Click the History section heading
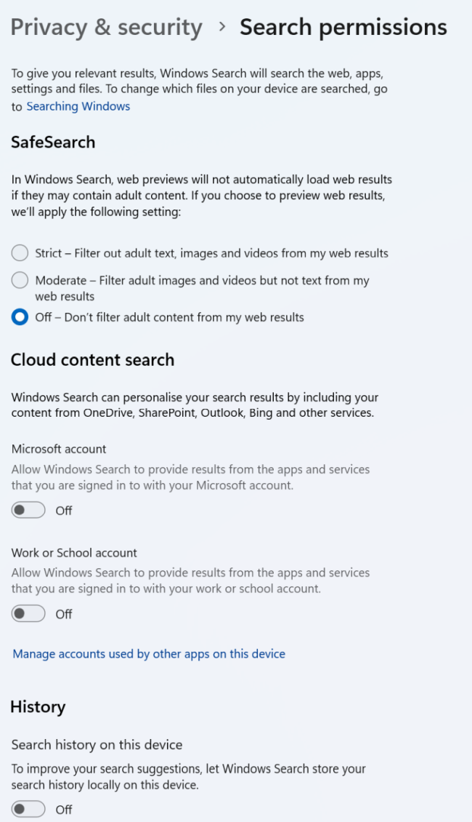The image size is (472, 822). (38, 706)
